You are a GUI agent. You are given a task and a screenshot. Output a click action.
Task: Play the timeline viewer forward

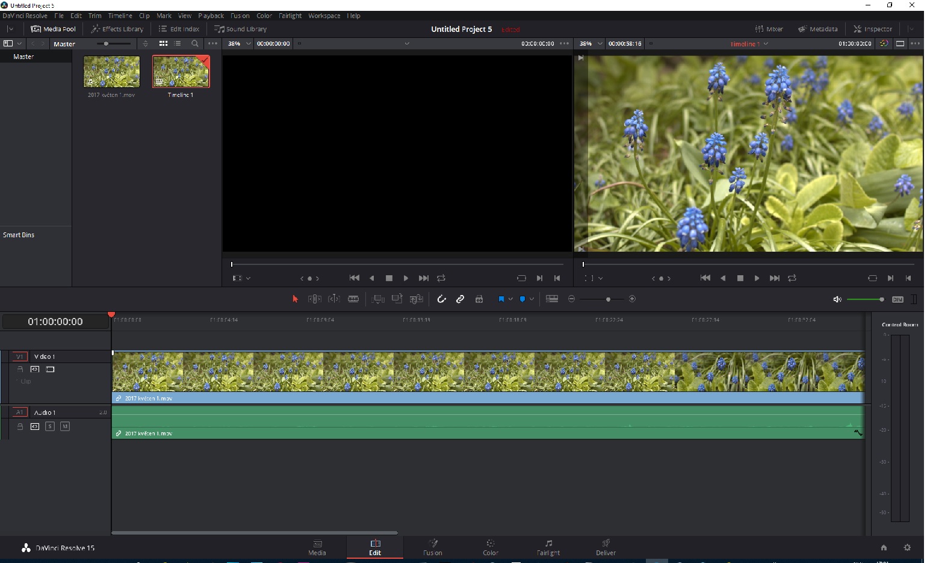(757, 278)
